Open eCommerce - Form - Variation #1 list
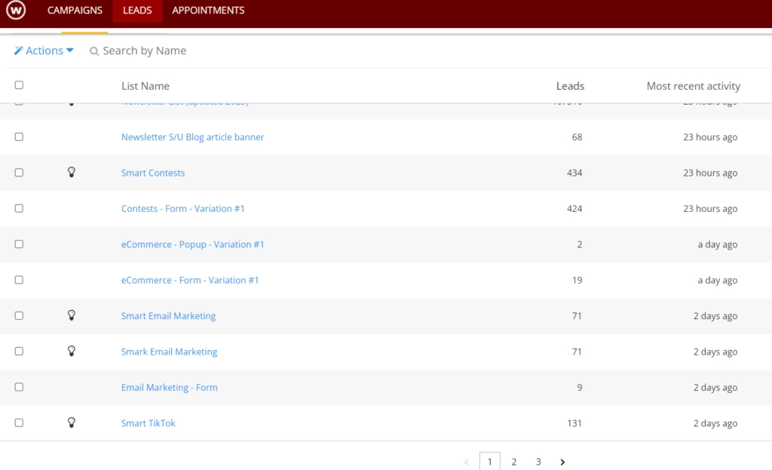This screenshot has width=772, height=470. point(189,280)
